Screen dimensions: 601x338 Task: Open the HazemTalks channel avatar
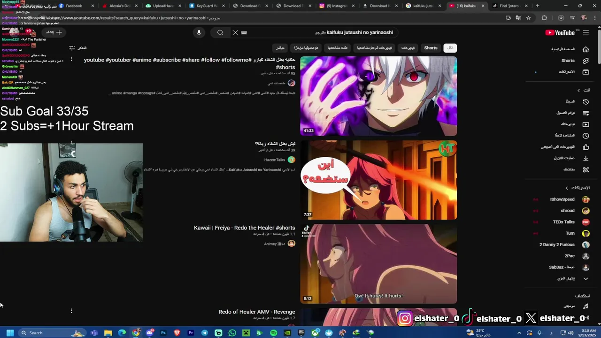click(291, 160)
